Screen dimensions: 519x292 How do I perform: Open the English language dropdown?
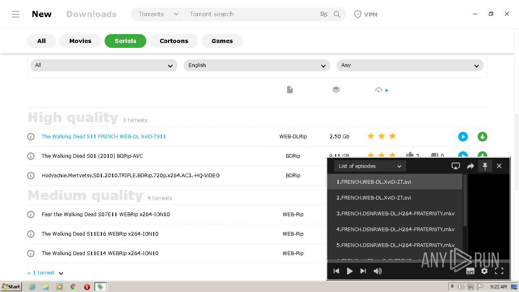[257, 65]
